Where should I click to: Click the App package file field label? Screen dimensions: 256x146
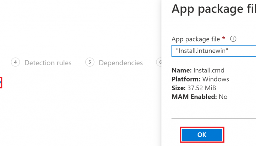196,39
